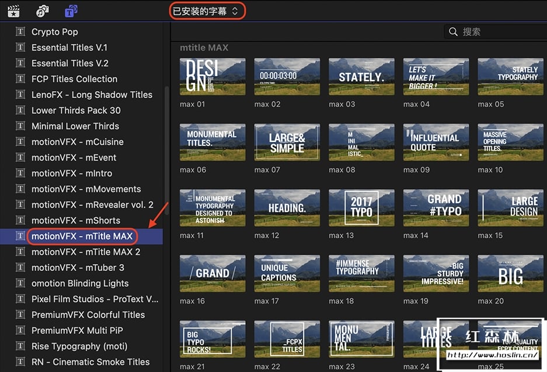Select Essential Titles V.1 in sidebar
The height and width of the screenshot is (372, 547).
pyautogui.click(x=81, y=47)
